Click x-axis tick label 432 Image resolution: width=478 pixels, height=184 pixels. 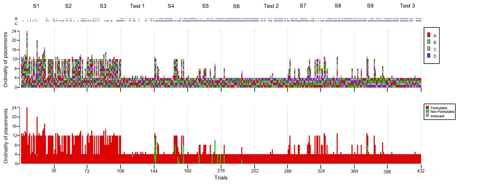pyautogui.click(x=421, y=171)
